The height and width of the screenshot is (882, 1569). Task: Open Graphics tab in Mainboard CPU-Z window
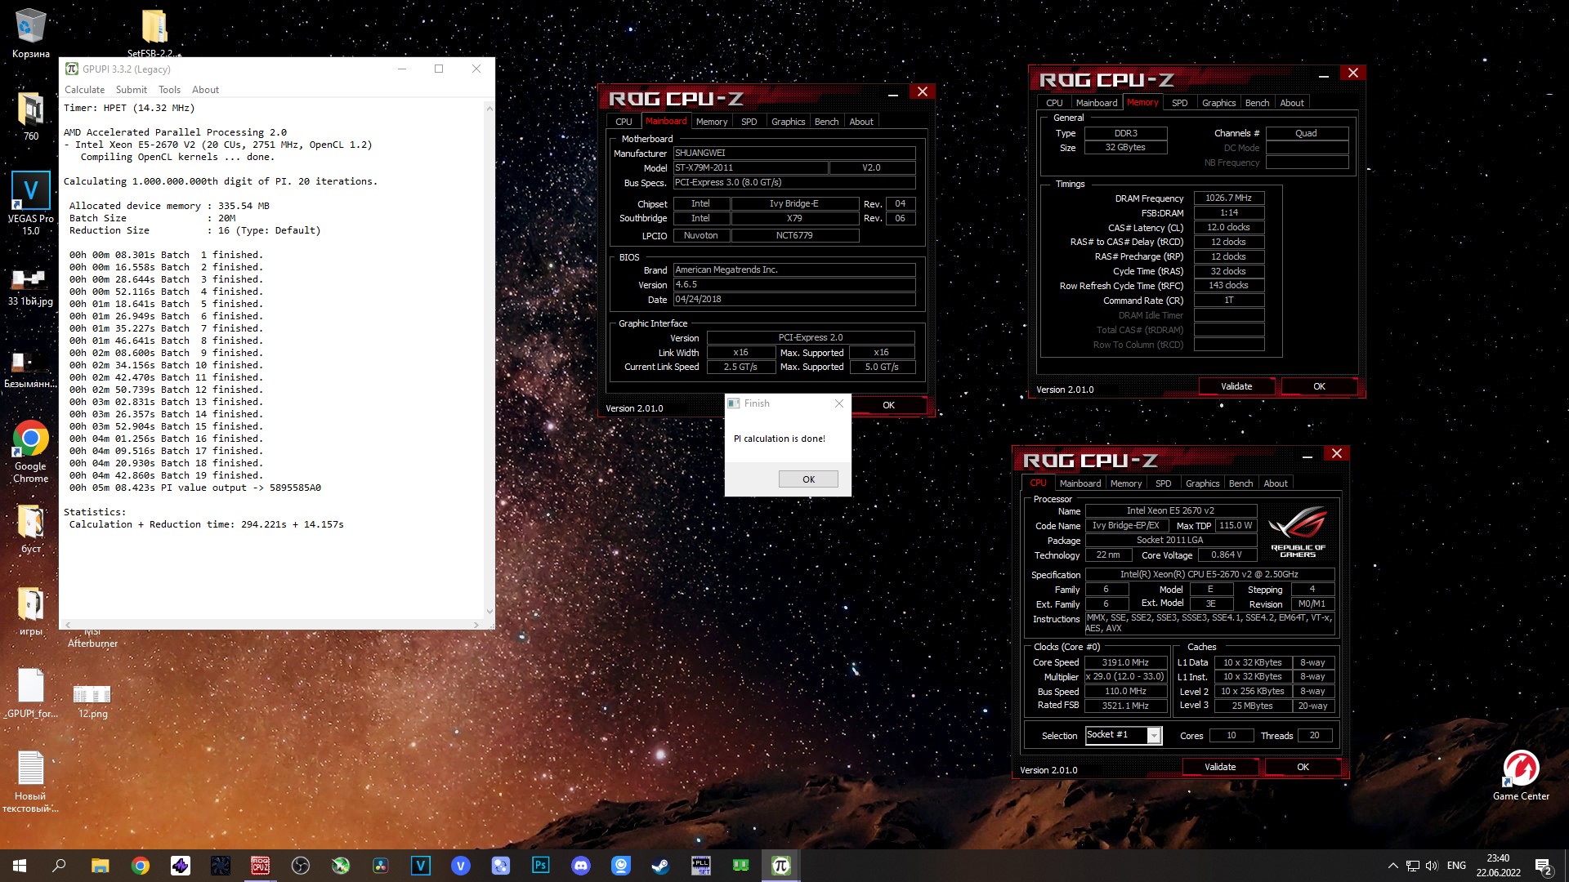click(788, 122)
